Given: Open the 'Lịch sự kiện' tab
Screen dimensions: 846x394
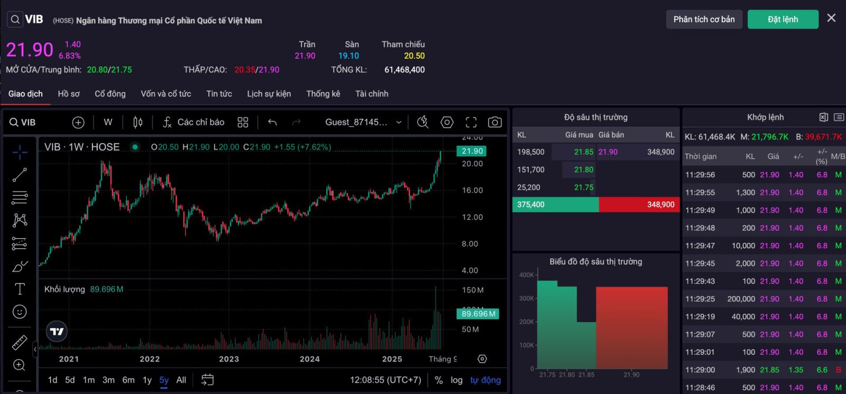Looking at the screenshot, I should point(269,93).
